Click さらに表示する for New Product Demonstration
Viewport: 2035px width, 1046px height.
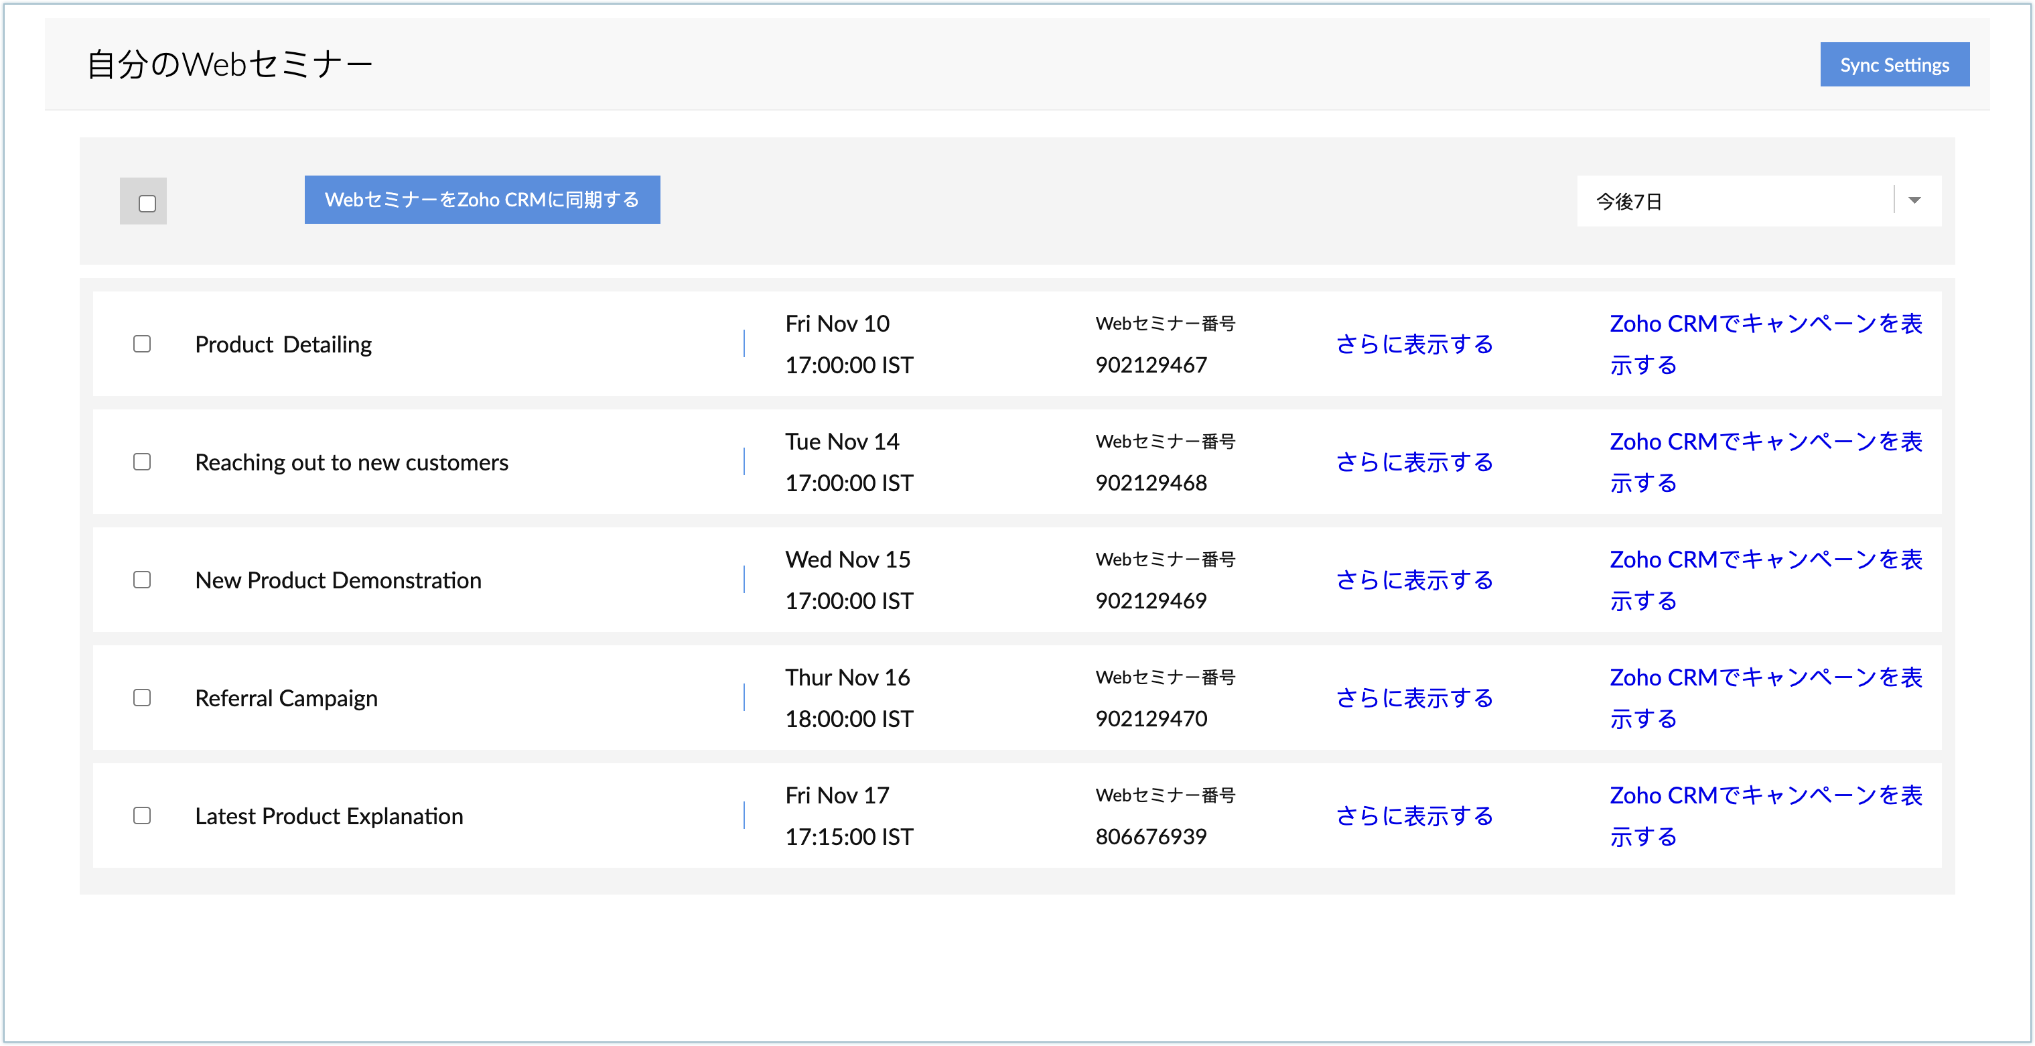(1414, 580)
